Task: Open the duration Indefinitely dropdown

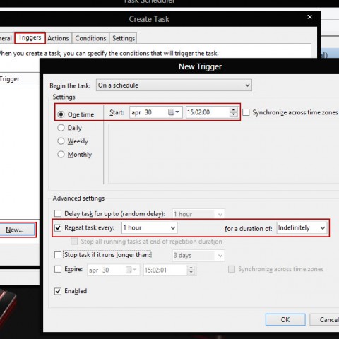Action: point(302,228)
